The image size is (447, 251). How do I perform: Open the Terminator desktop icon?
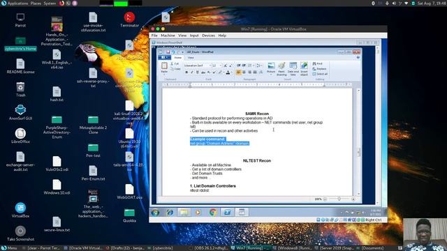coord(129,20)
